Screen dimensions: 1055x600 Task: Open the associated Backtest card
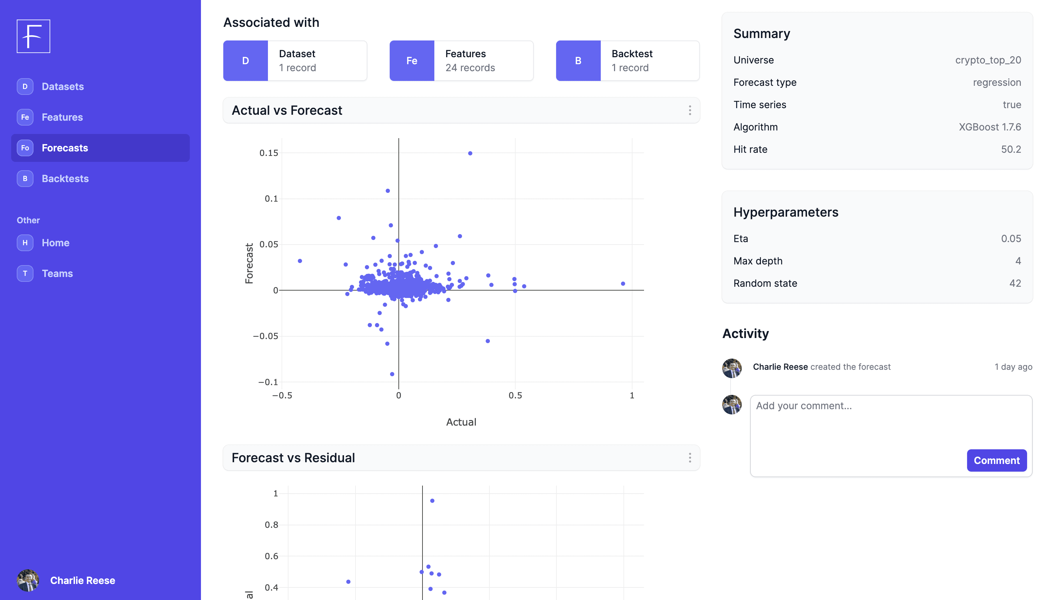(628, 61)
